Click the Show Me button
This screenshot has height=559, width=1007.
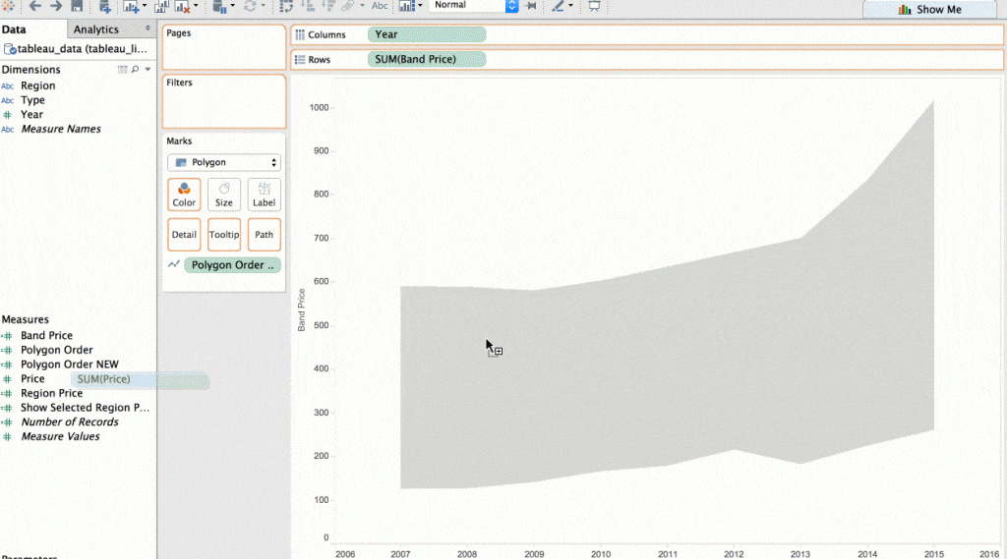pos(930,9)
